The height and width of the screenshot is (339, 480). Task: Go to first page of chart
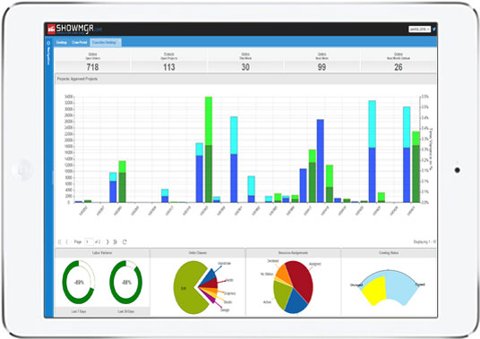[59, 242]
